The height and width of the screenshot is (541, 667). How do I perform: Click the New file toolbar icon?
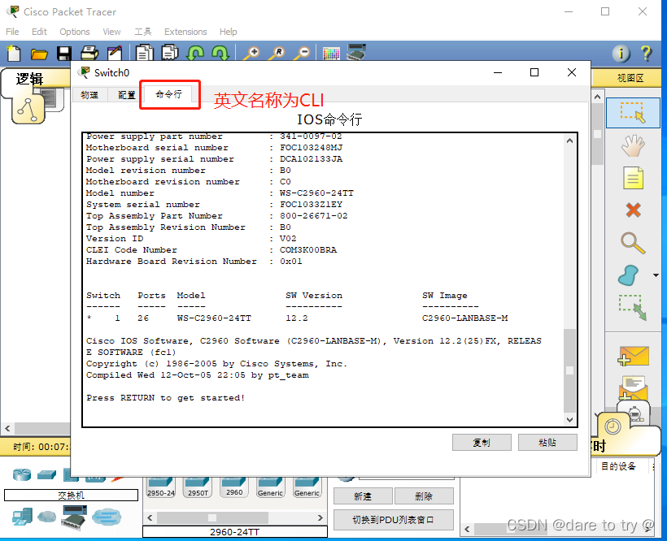(x=14, y=54)
